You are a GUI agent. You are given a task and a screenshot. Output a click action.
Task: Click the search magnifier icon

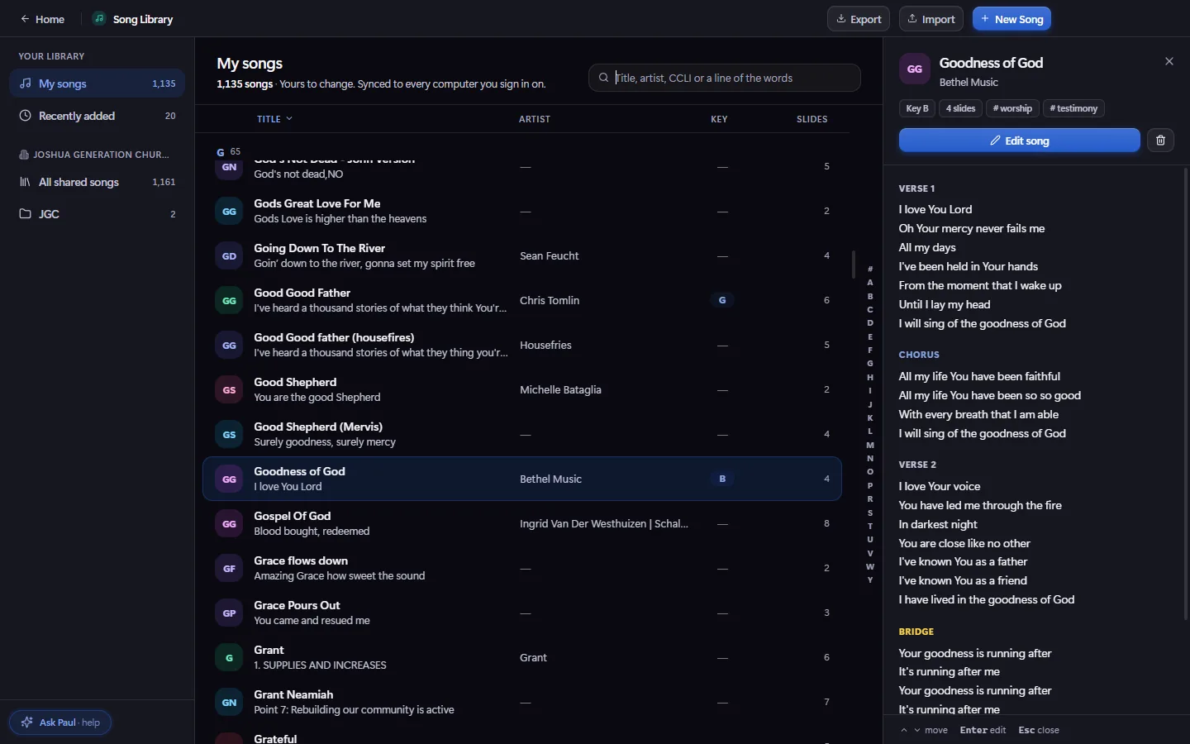point(604,78)
